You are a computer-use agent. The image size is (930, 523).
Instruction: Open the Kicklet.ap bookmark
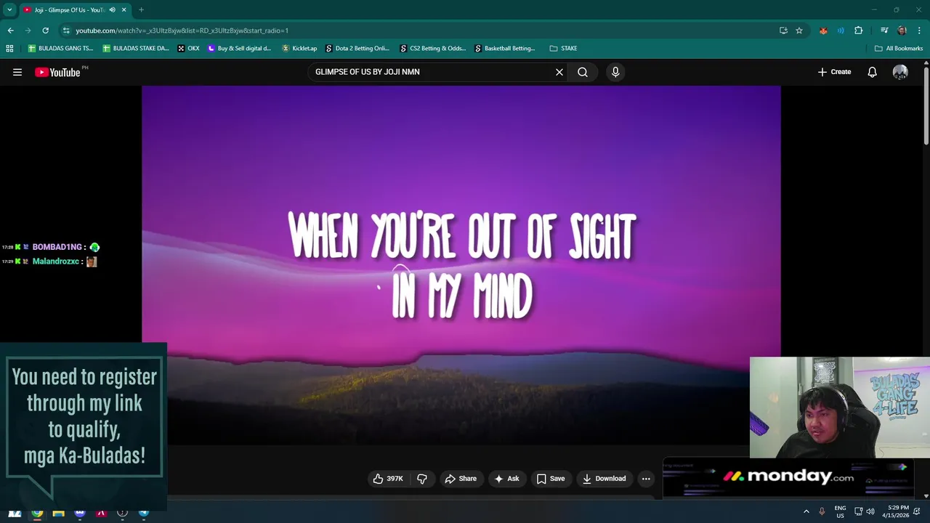(299, 49)
